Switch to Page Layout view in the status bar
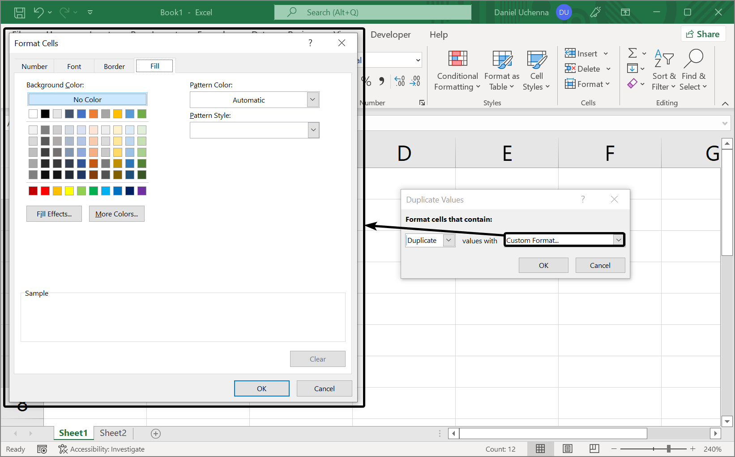The image size is (735, 457). [567, 449]
